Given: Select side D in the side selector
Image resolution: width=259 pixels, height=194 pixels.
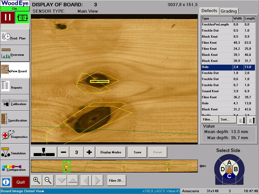Looking at the screenshot, I should [223, 169].
